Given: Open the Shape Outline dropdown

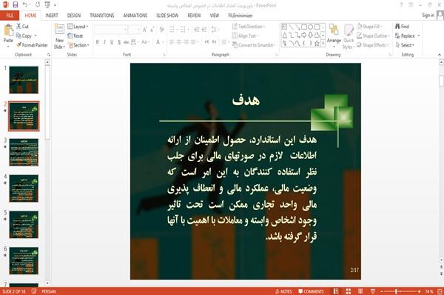Looking at the screenshot, I should tap(373, 35).
